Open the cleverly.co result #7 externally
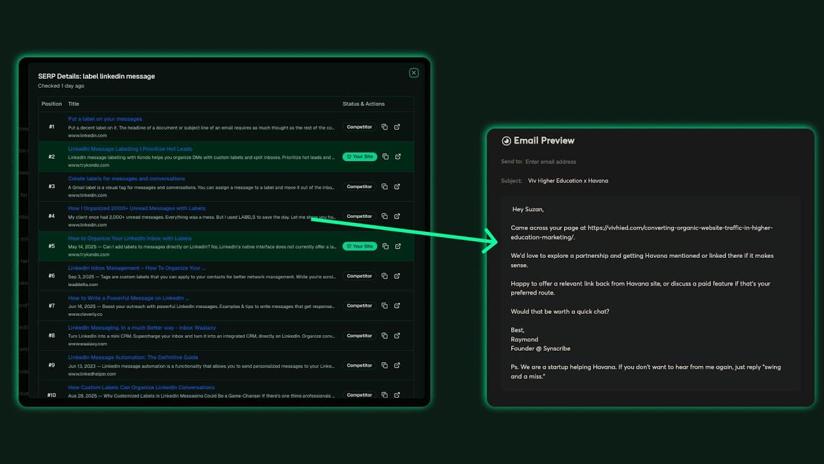Image resolution: width=824 pixels, height=464 pixels. [397, 305]
